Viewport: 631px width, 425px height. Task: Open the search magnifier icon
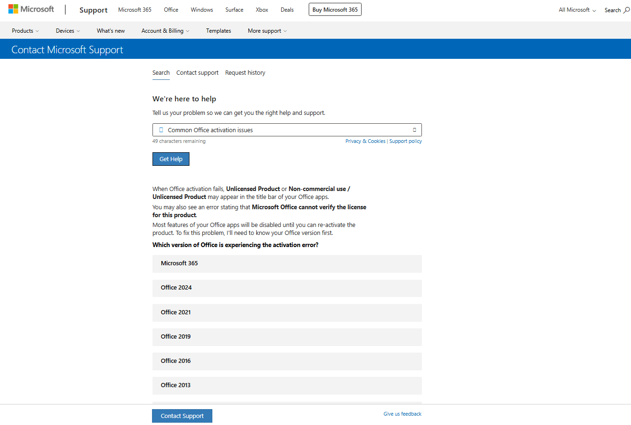pos(627,10)
